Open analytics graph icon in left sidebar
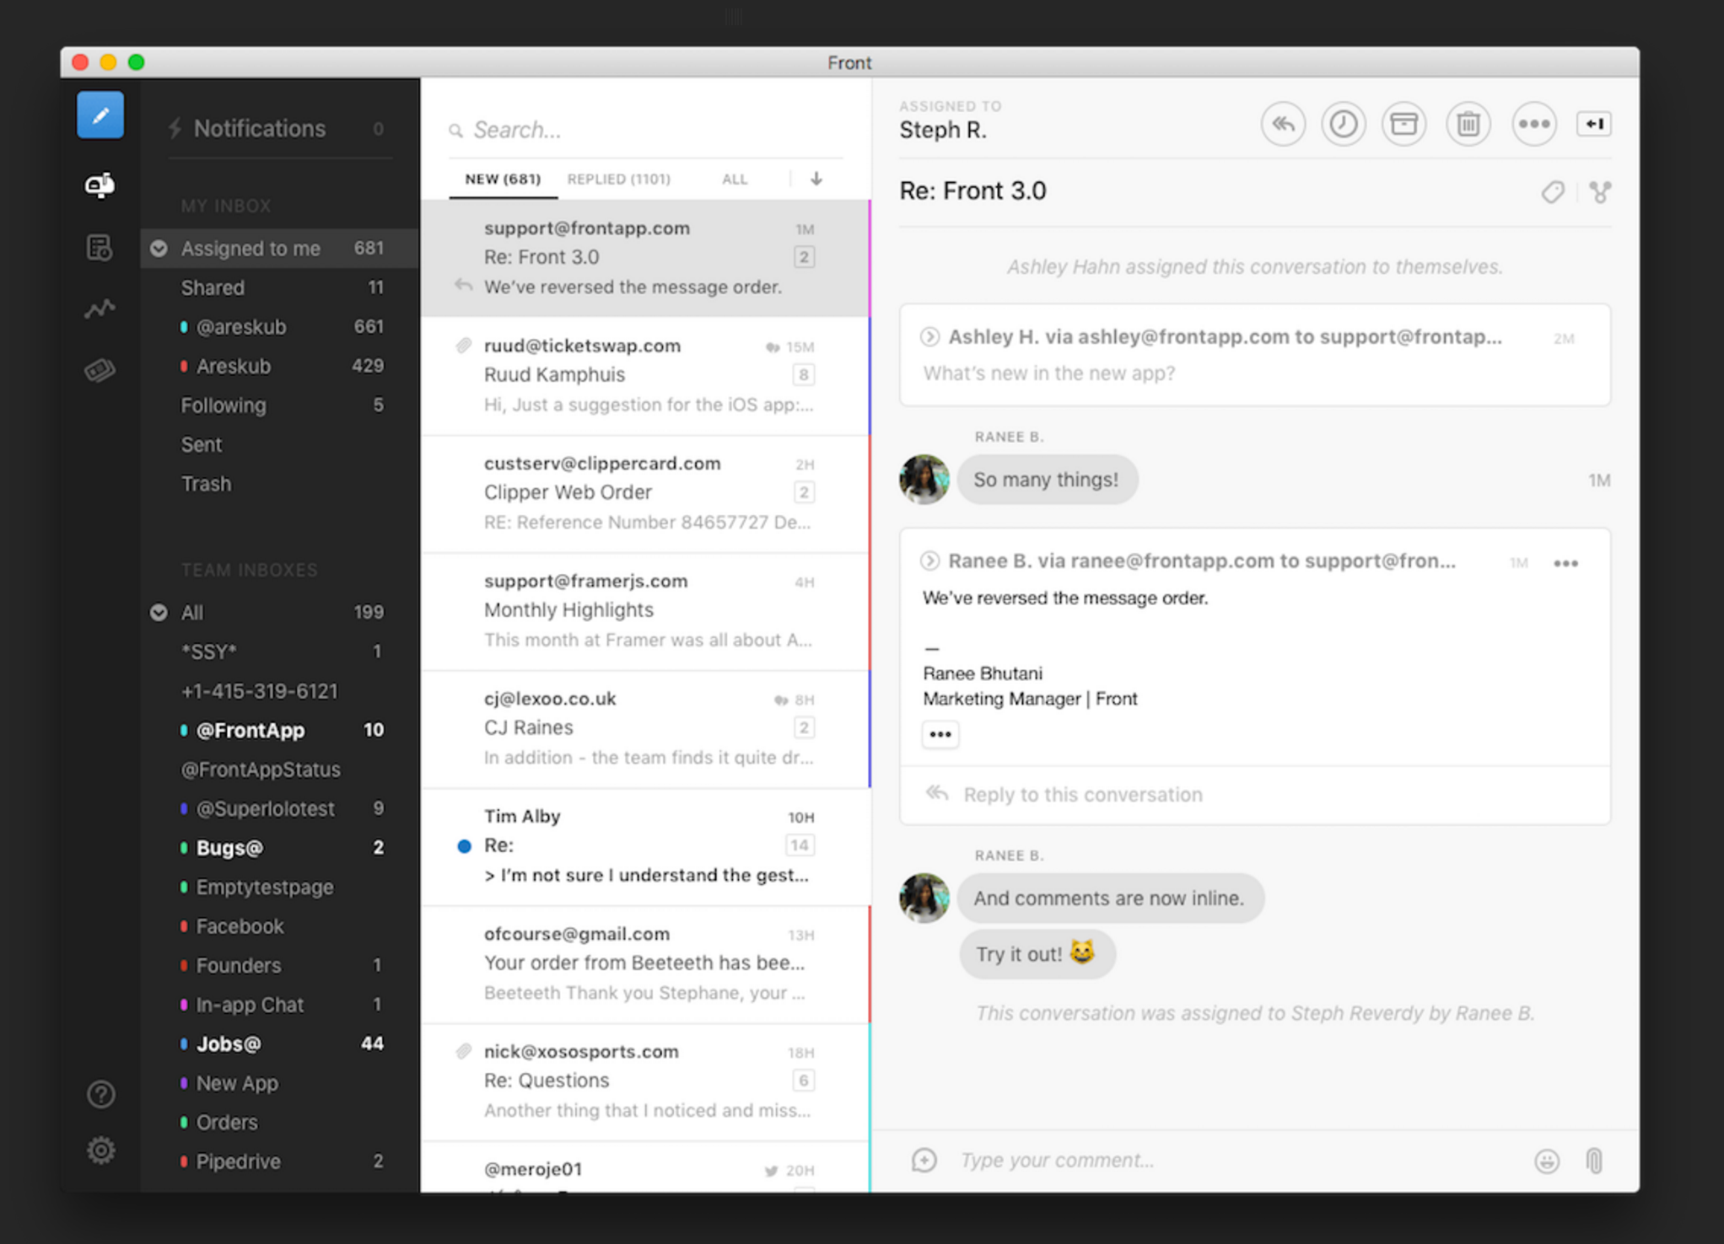The image size is (1724, 1244). pos(100,309)
